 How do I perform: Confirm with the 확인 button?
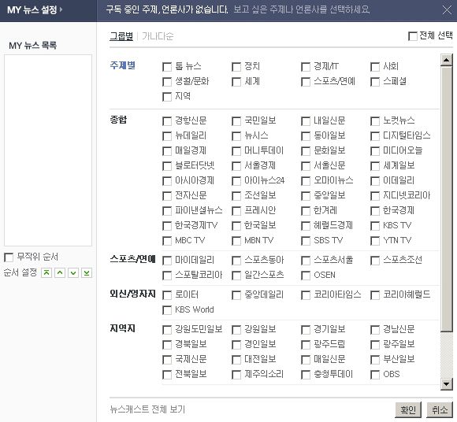click(x=408, y=409)
